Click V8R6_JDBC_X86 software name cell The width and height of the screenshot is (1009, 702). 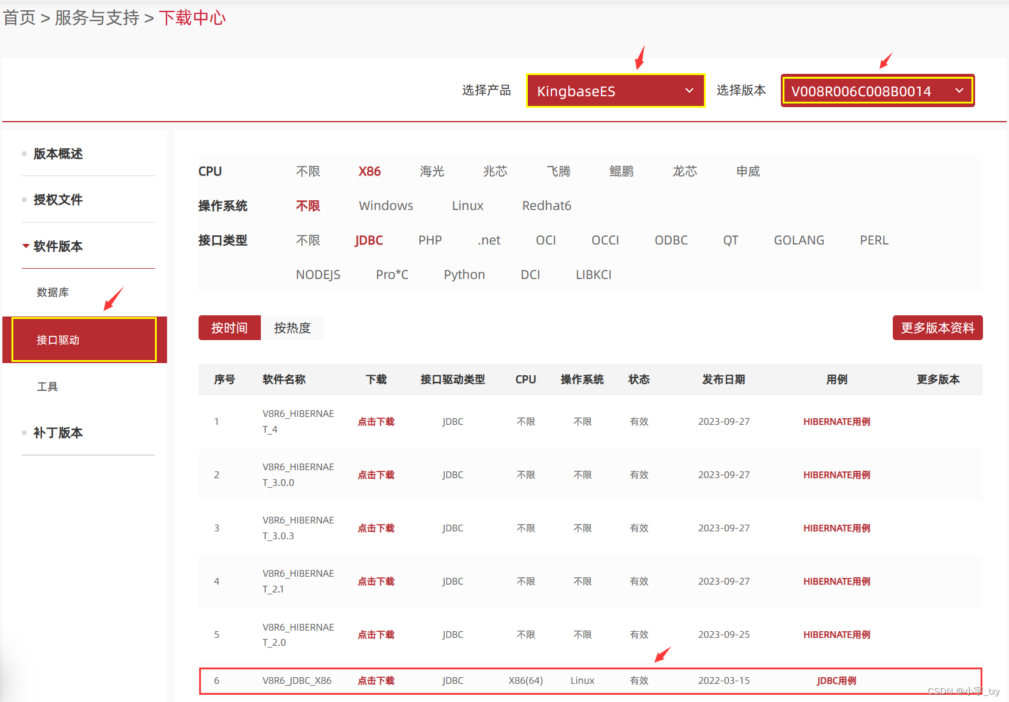297,681
